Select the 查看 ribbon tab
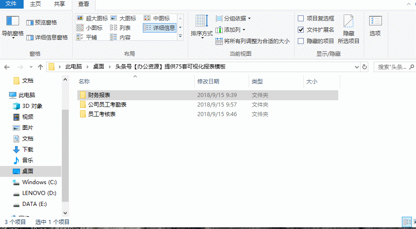The image size is (416, 229). [84, 4]
